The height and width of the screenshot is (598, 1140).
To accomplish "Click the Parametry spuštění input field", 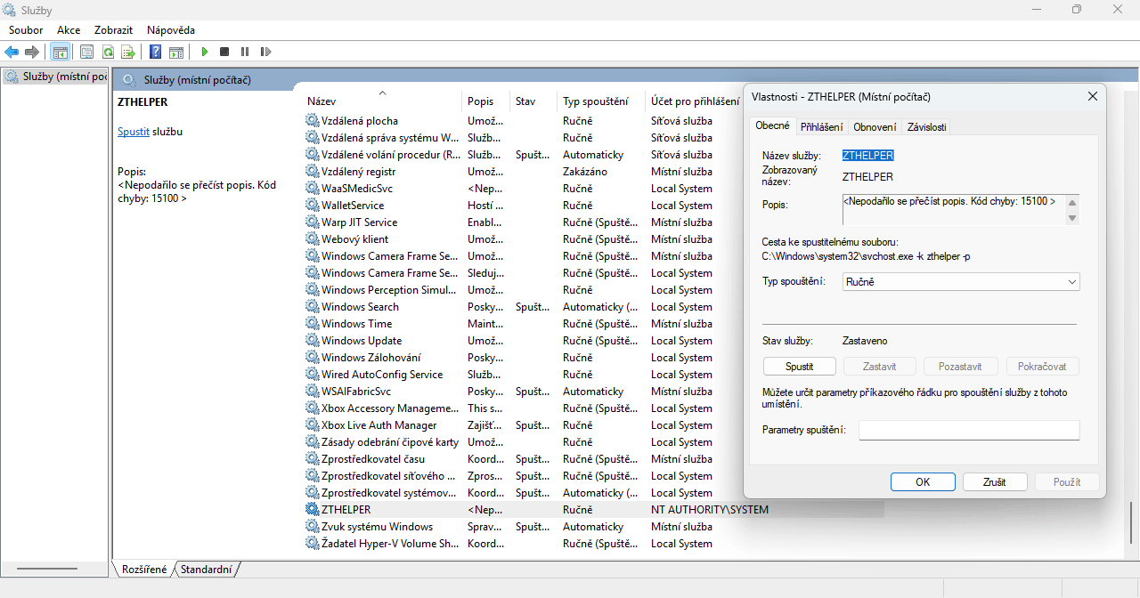I will pos(969,430).
